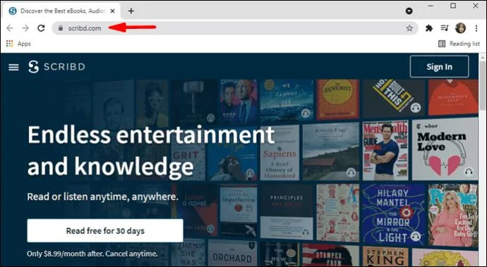Screen dimensions: 487x267
Task: Open the Extensions puzzle icon
Action: click(x=429, y=28)
